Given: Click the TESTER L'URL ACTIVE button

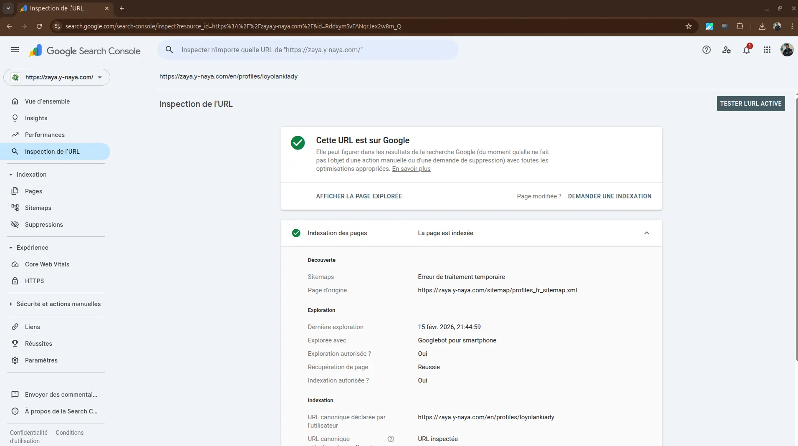Looking at the screenshot, I should 750,104.
